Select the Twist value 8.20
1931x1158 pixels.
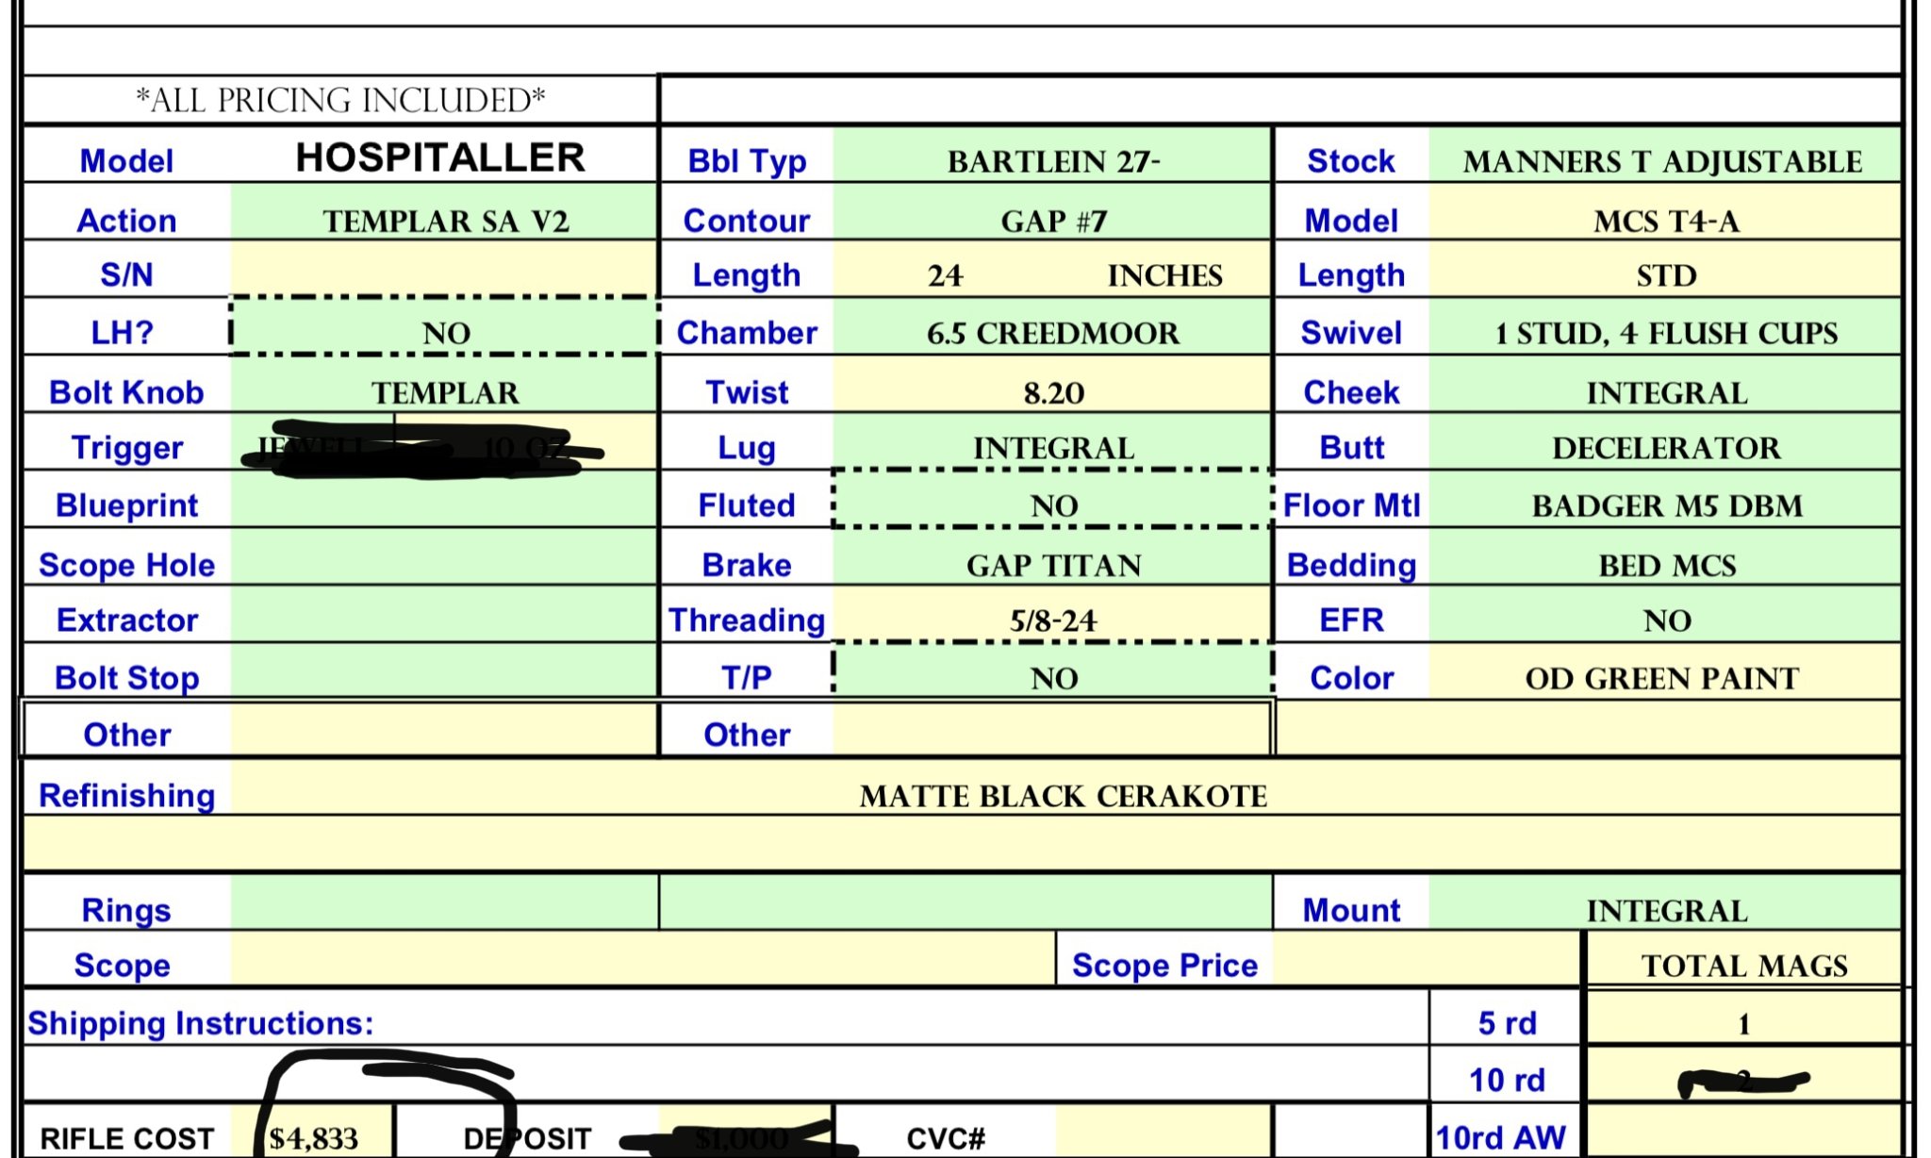pyautogui.click(x=1053, y=392)
